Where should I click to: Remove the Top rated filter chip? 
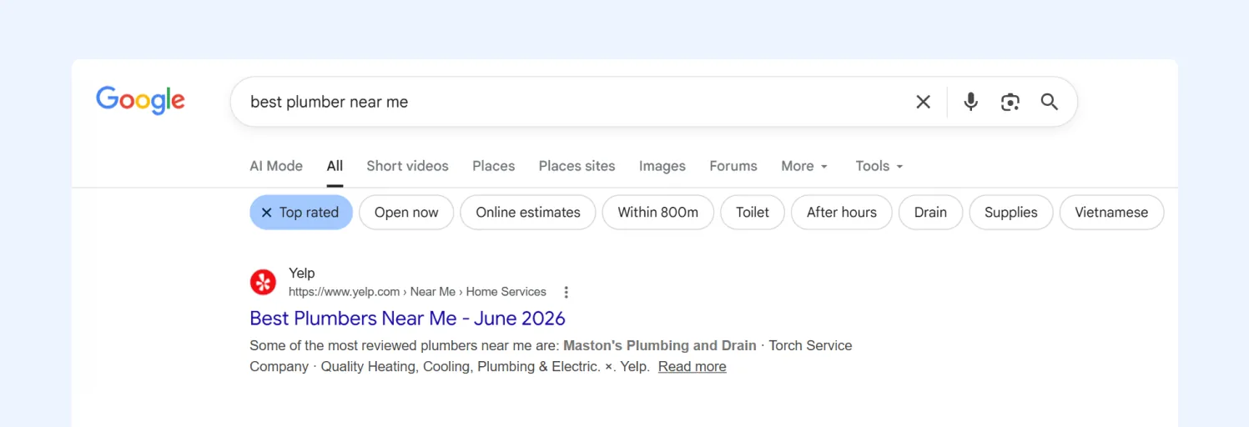[x=301, y=213]
